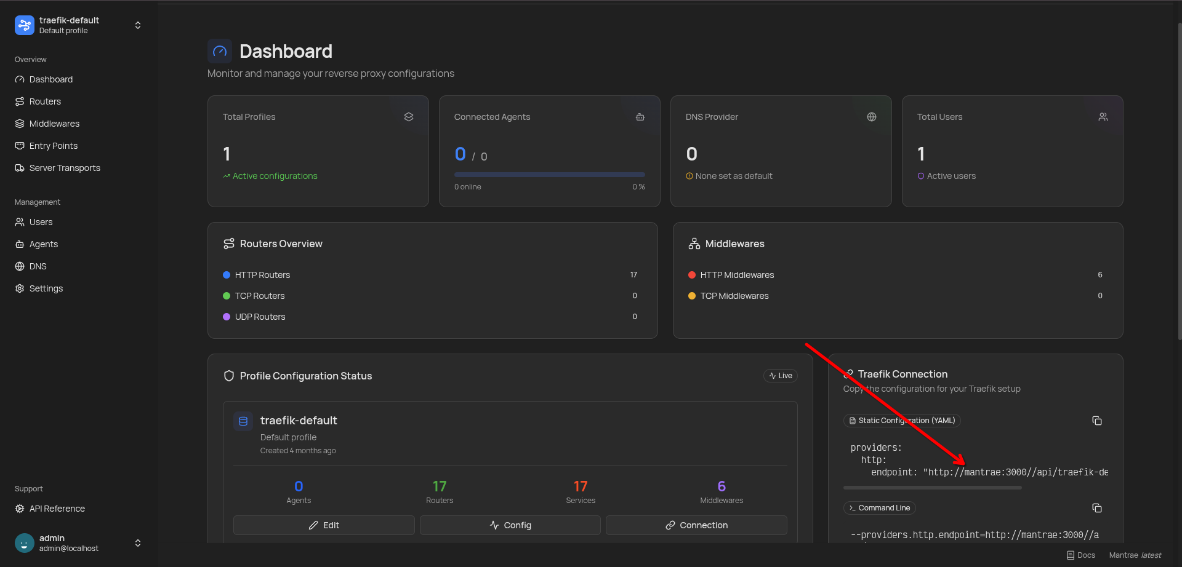Open the admin account menu

(138, 543)
